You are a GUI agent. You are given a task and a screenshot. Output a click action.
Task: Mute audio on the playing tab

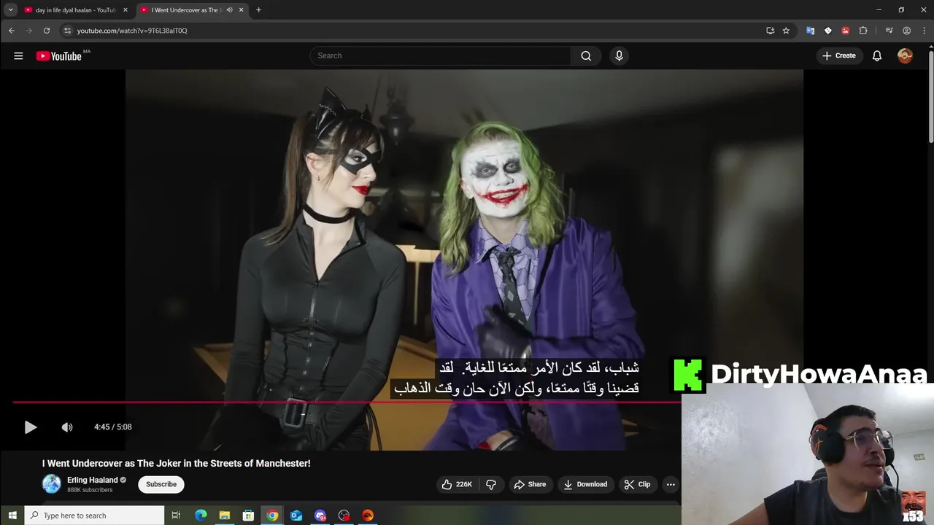229,10
